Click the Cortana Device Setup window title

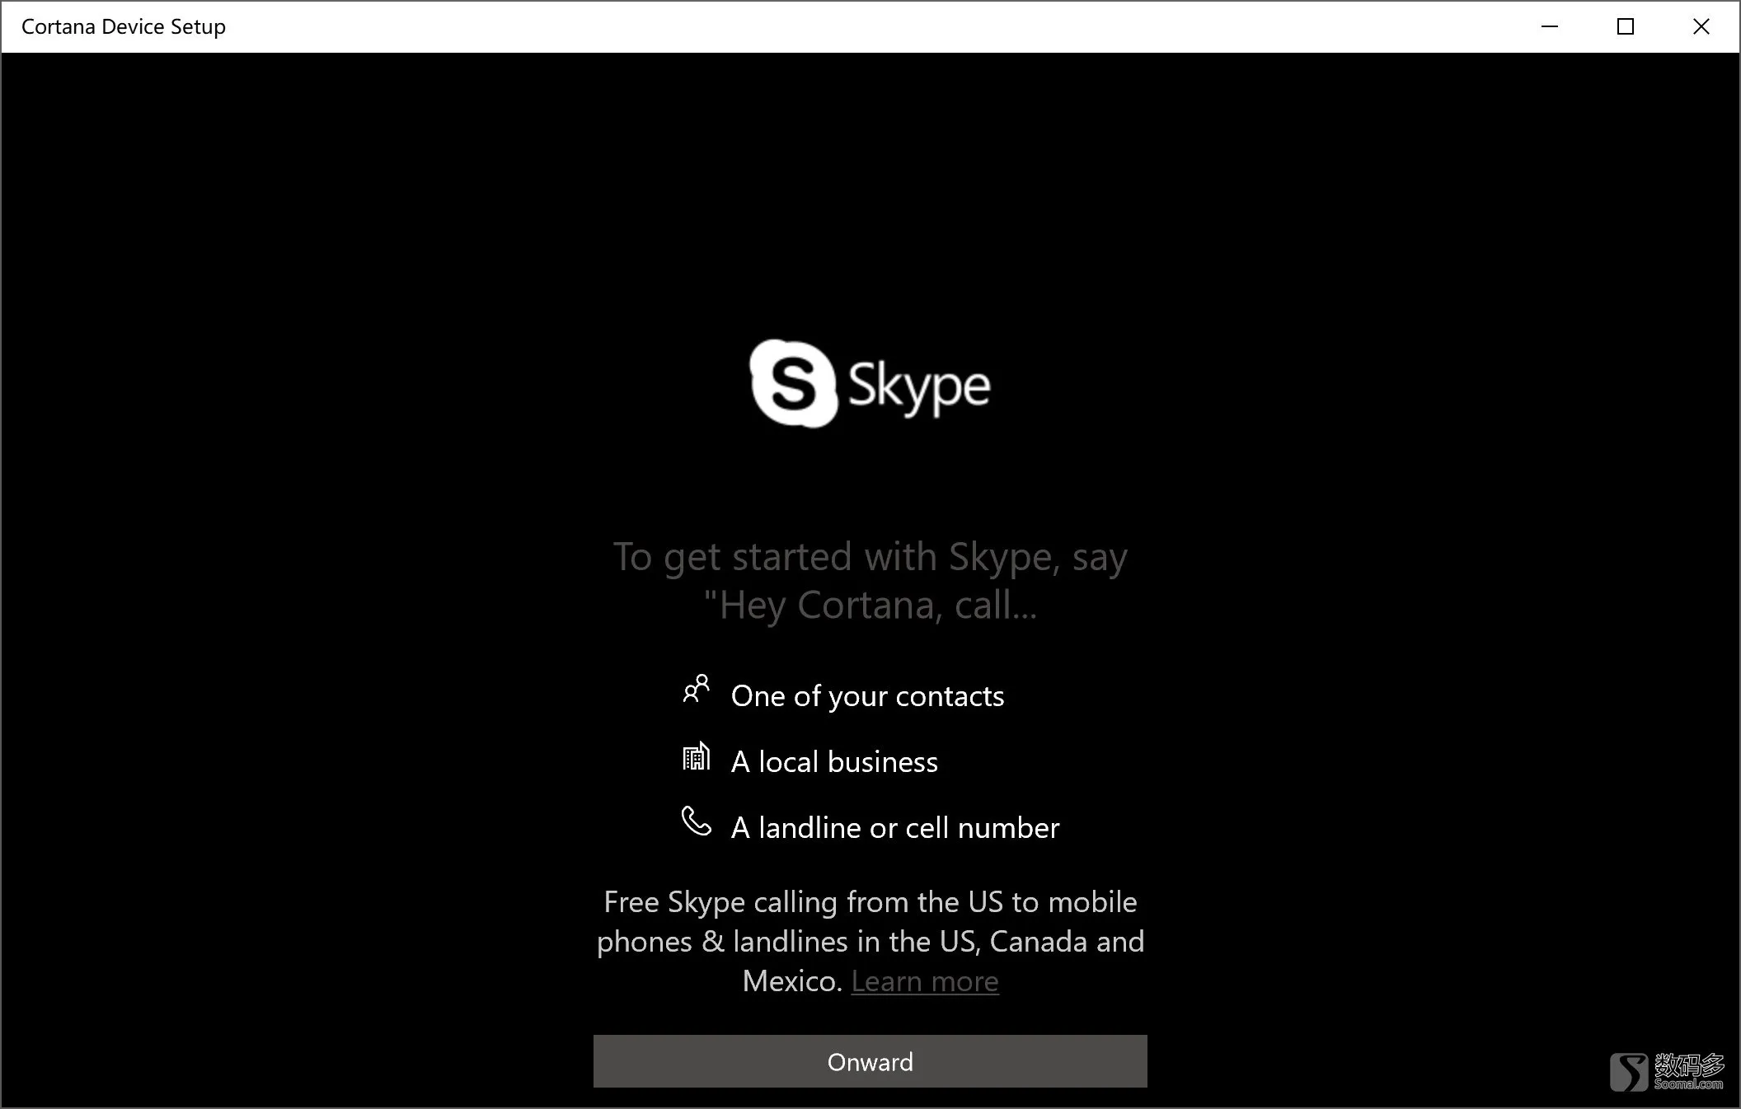pyautogui.click(x=124, y=26)
